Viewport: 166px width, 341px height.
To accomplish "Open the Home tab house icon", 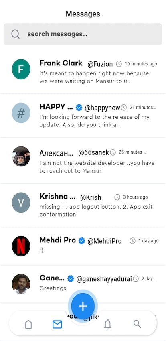I will (28, 325).
